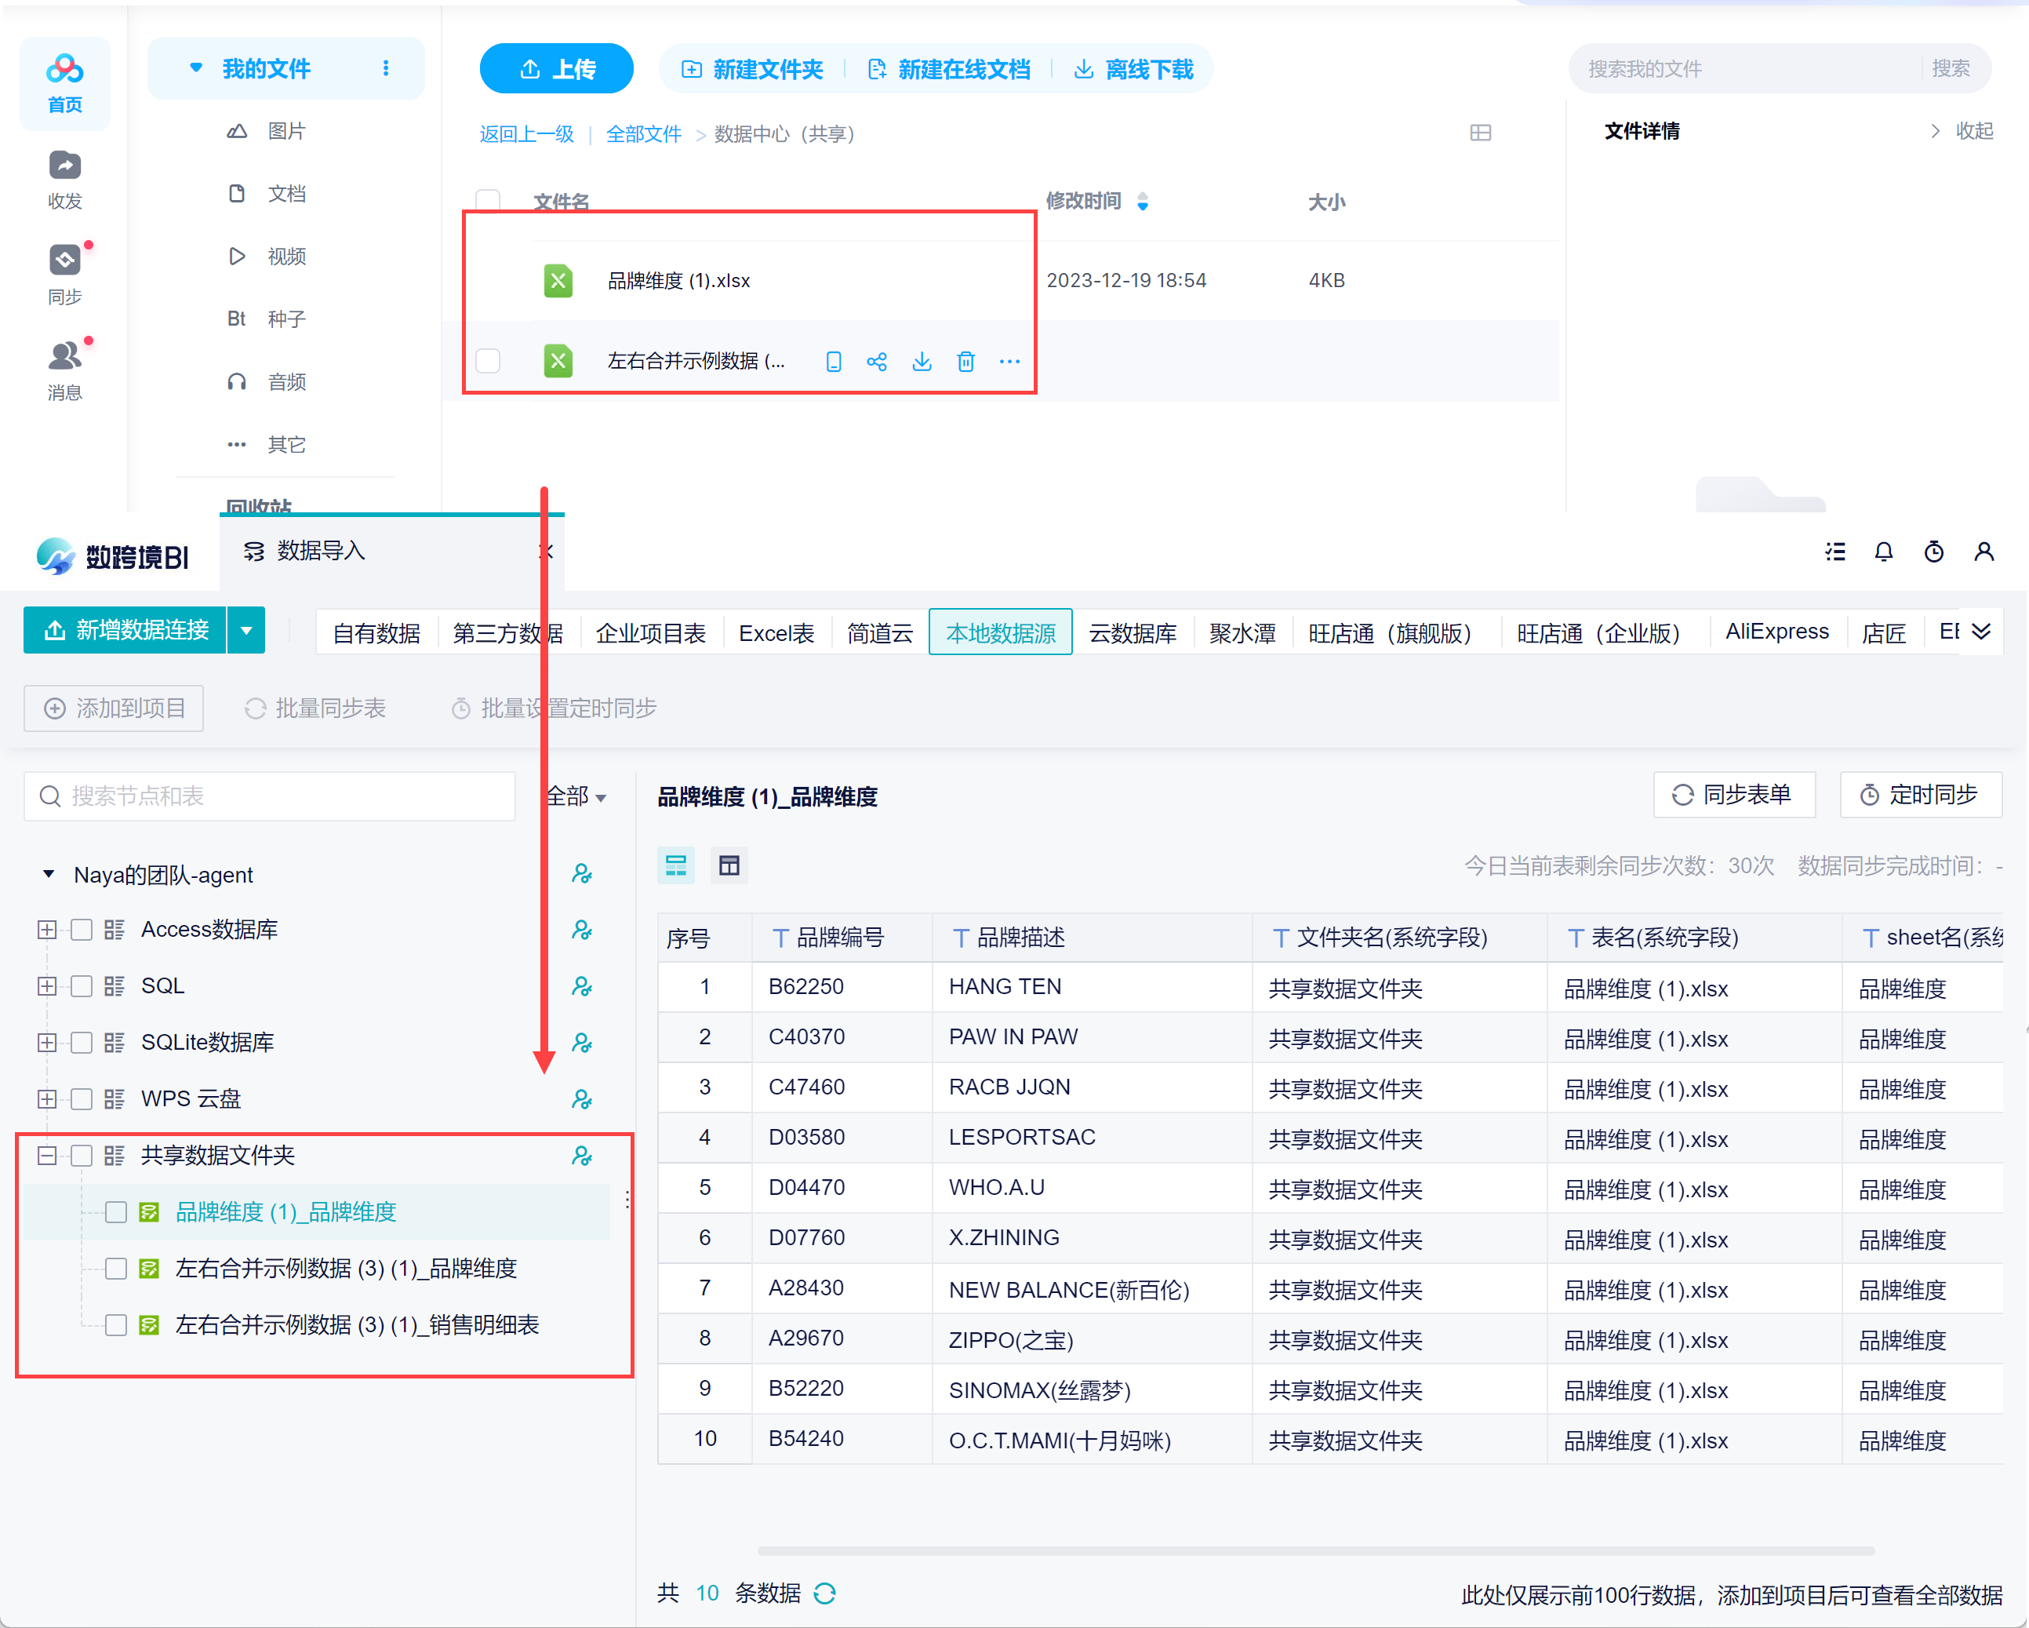Open the user profile icon
This screenshot has width=2029, height=1628.
(x=1984, y=552)
